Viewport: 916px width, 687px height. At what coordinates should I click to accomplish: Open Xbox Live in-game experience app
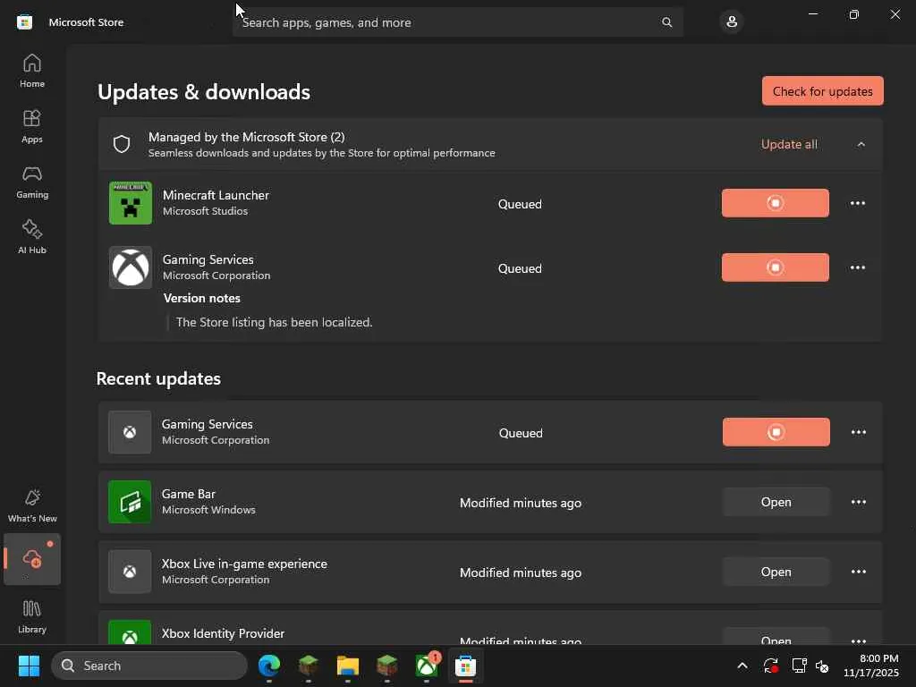(x=776, y=572)
